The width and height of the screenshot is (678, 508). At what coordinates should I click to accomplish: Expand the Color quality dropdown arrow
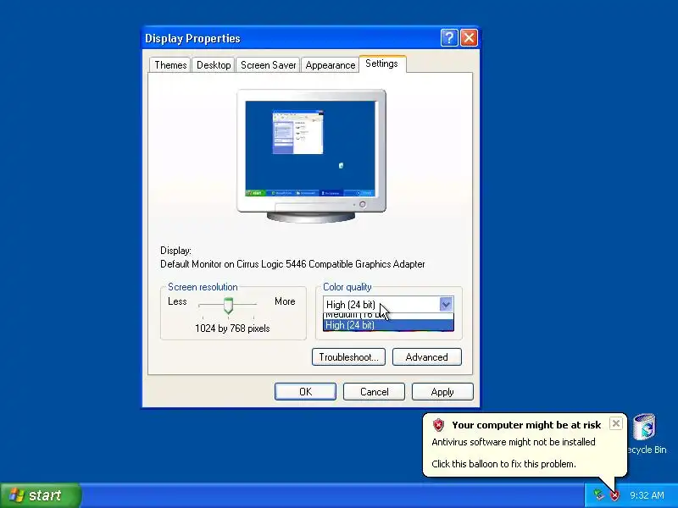click(446, 304)
